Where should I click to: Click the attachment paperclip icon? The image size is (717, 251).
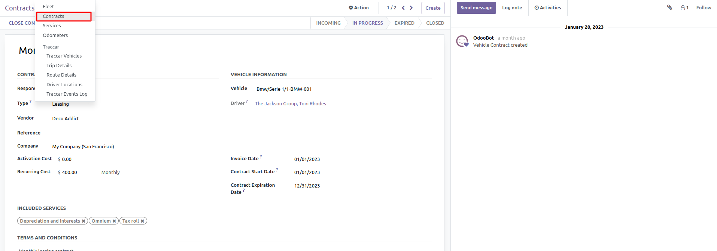(x=669, y=7)
